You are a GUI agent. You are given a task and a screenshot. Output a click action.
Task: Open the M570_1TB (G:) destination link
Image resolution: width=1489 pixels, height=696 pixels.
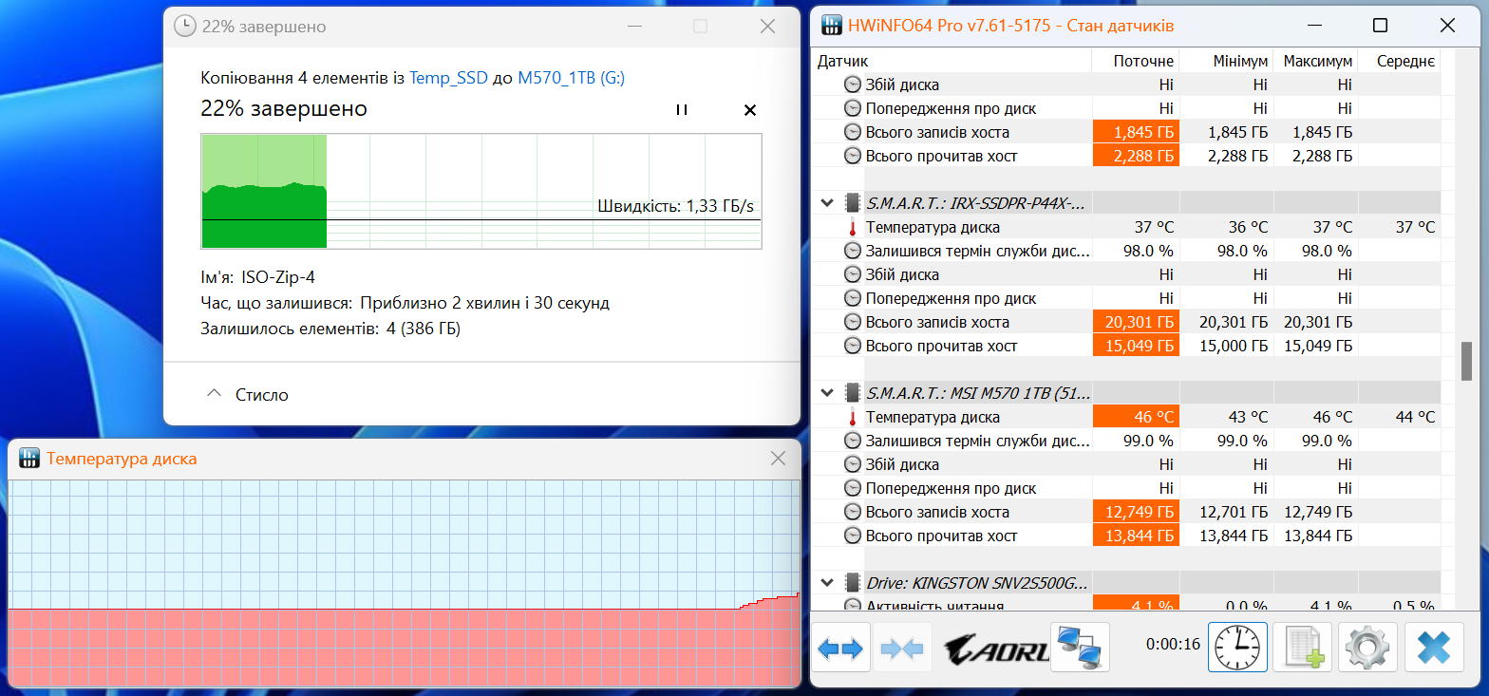(x=571, y=78)
